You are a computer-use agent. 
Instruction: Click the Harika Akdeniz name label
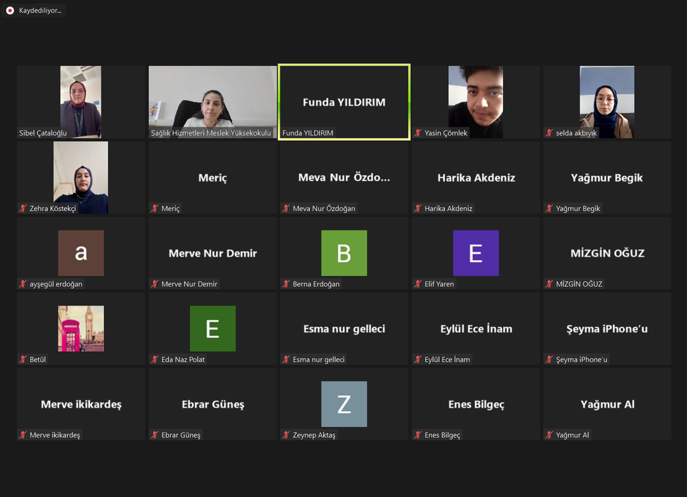448,208
